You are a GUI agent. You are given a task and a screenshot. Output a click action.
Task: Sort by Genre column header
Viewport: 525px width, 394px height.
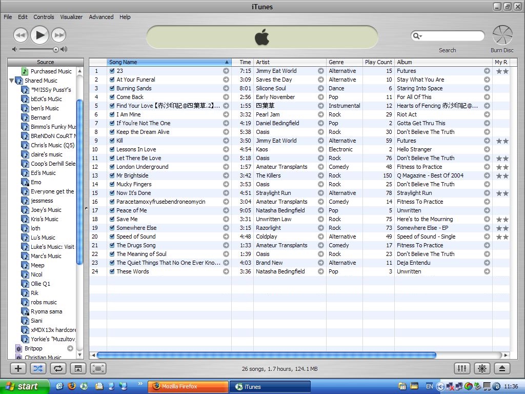point(344,62)
